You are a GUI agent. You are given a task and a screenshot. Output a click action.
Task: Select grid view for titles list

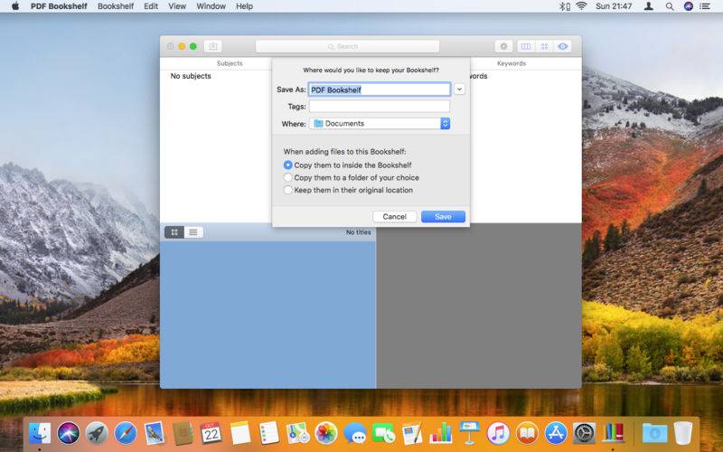[x=174, y=232]
